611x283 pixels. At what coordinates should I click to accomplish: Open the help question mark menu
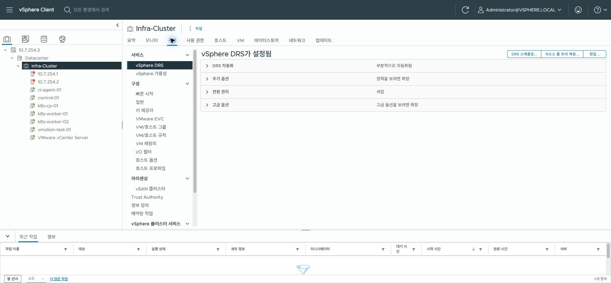(600, 10)
